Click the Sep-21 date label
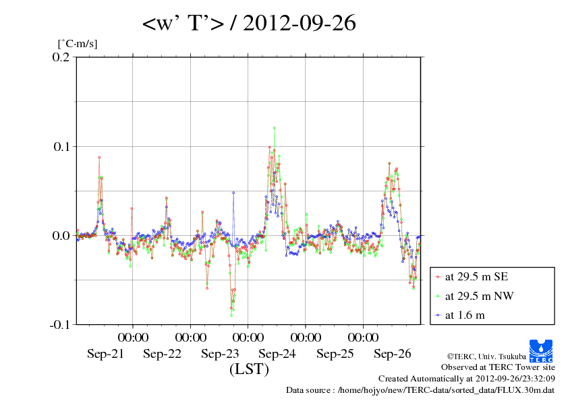 105,353
